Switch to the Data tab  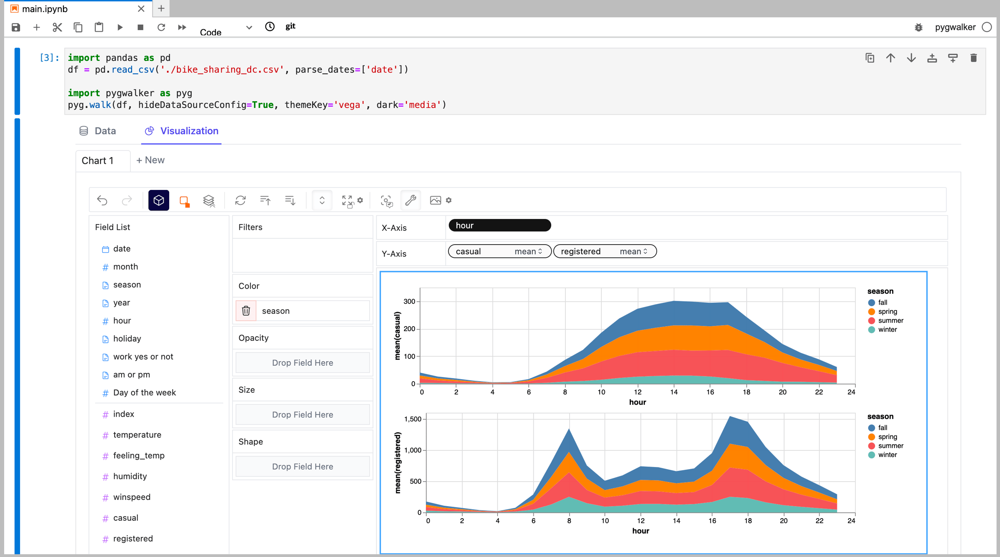(x=104, y=130)
